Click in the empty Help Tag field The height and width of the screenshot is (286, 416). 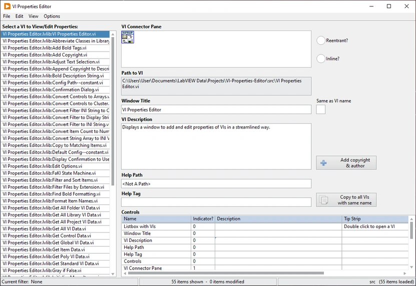216,202
